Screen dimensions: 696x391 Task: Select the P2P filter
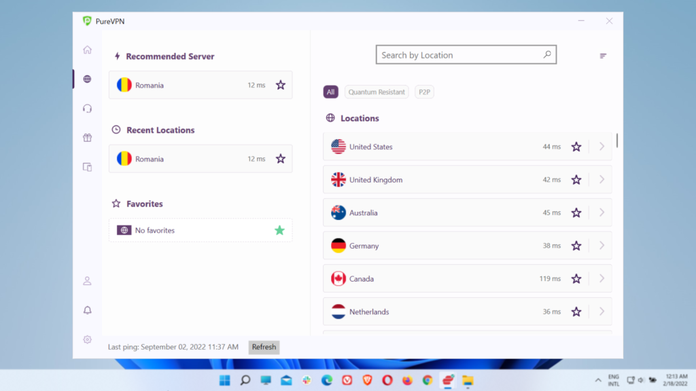(424, 92)
